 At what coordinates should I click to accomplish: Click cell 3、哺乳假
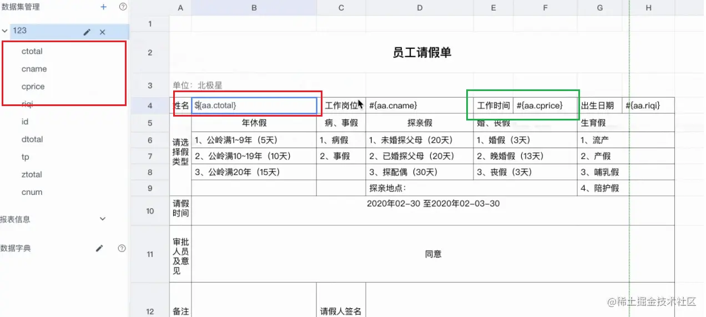tap(626, 172)
